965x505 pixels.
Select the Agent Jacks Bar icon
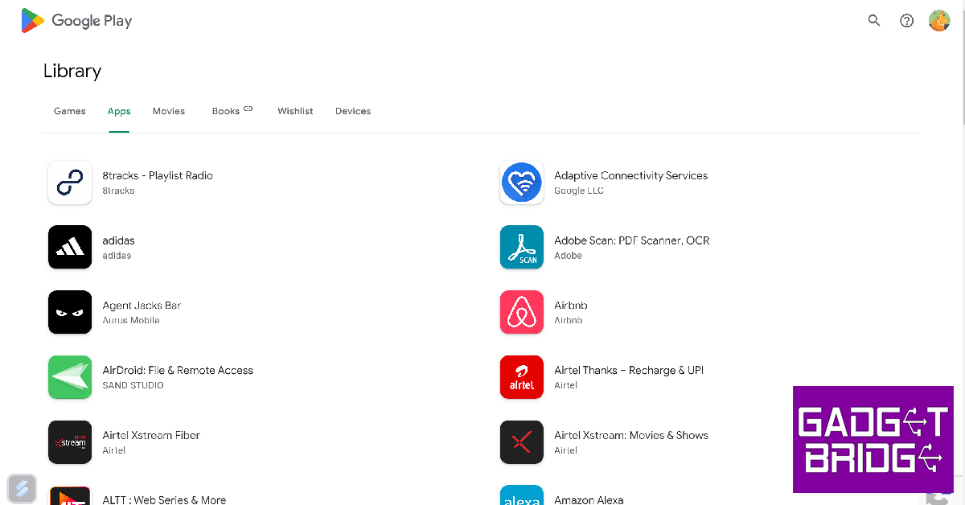click(x=70, y=312)
